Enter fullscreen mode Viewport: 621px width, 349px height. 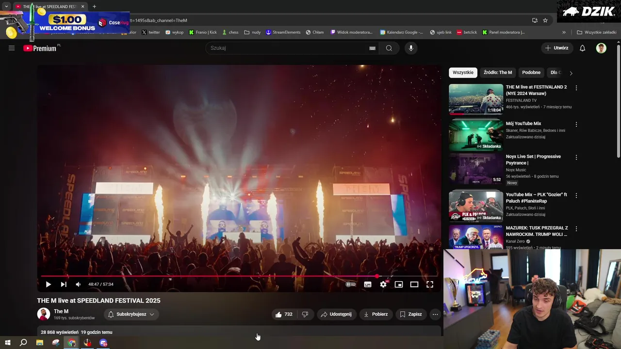tap(430, 285)
